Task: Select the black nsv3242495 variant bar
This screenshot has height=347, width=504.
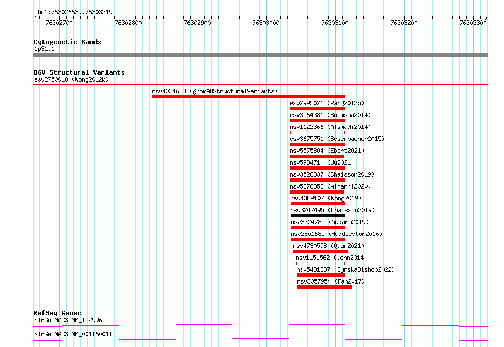Action: pos(318,216)
